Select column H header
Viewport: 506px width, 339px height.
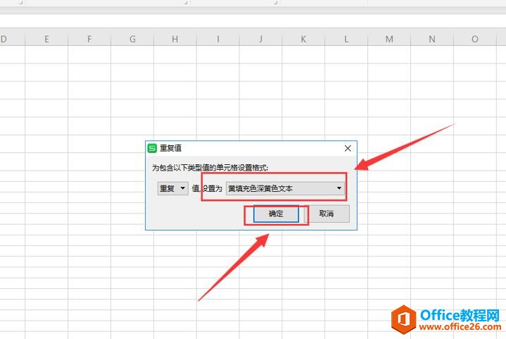(175, 39)
